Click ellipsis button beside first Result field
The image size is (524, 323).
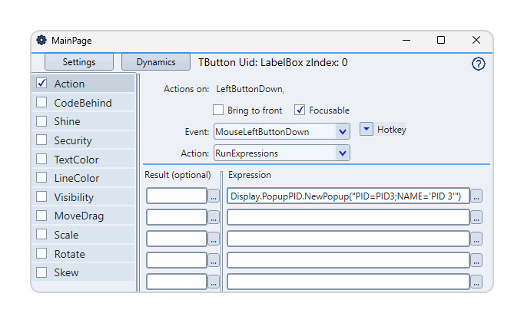pos(214,196)
